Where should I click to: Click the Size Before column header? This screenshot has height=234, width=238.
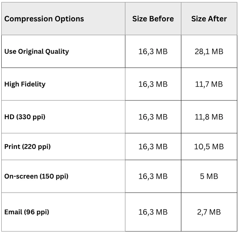(x=153, y=19)
